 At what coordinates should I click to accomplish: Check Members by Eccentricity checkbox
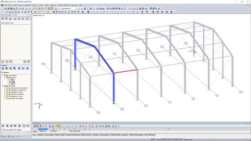point(7,90)
